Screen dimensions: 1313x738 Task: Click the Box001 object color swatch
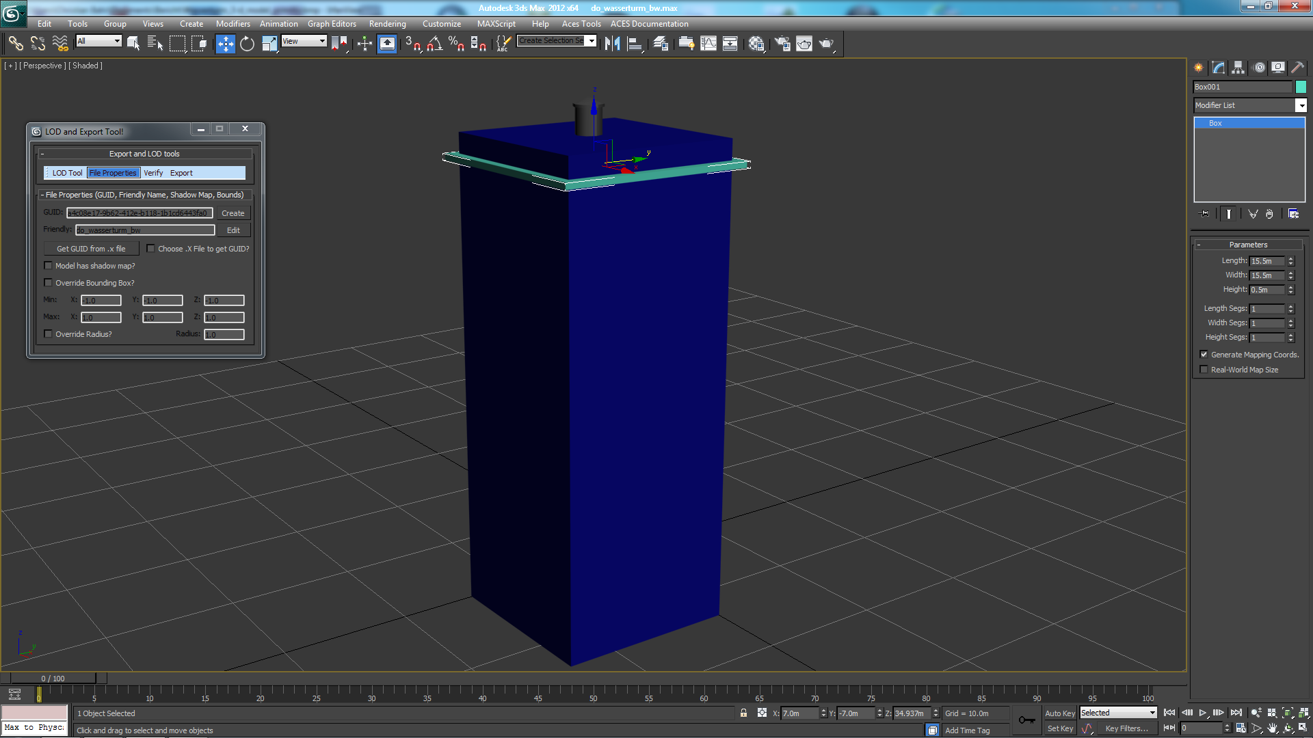pyautogui.click(x=1301, y=87)
